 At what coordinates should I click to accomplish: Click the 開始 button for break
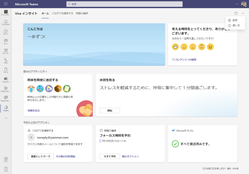[x=110, y=110]
